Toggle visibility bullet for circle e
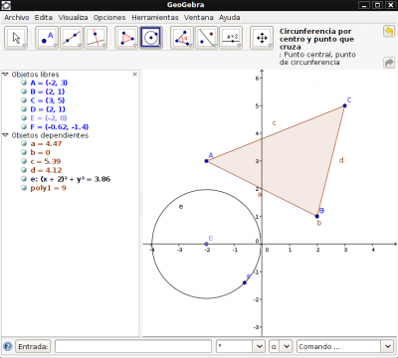 point(24,179)
